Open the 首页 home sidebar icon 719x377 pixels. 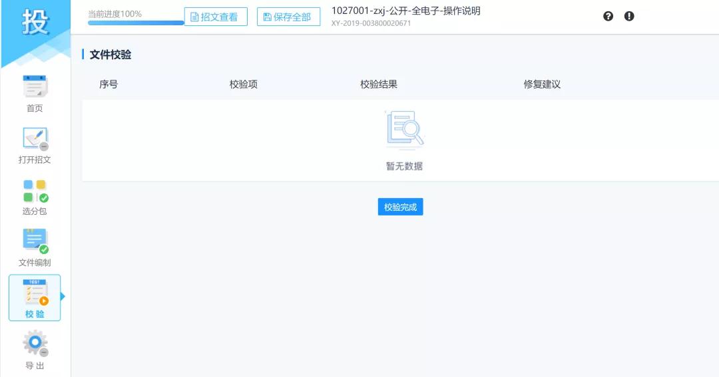[35, 94]
